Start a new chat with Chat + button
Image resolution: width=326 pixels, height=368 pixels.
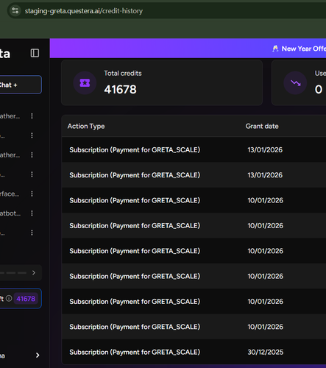[x=21, y=85]
